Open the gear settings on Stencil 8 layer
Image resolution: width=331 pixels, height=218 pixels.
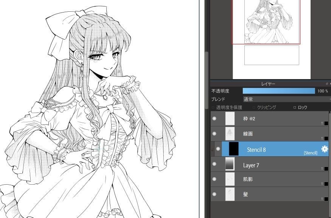tap(325, 149)
